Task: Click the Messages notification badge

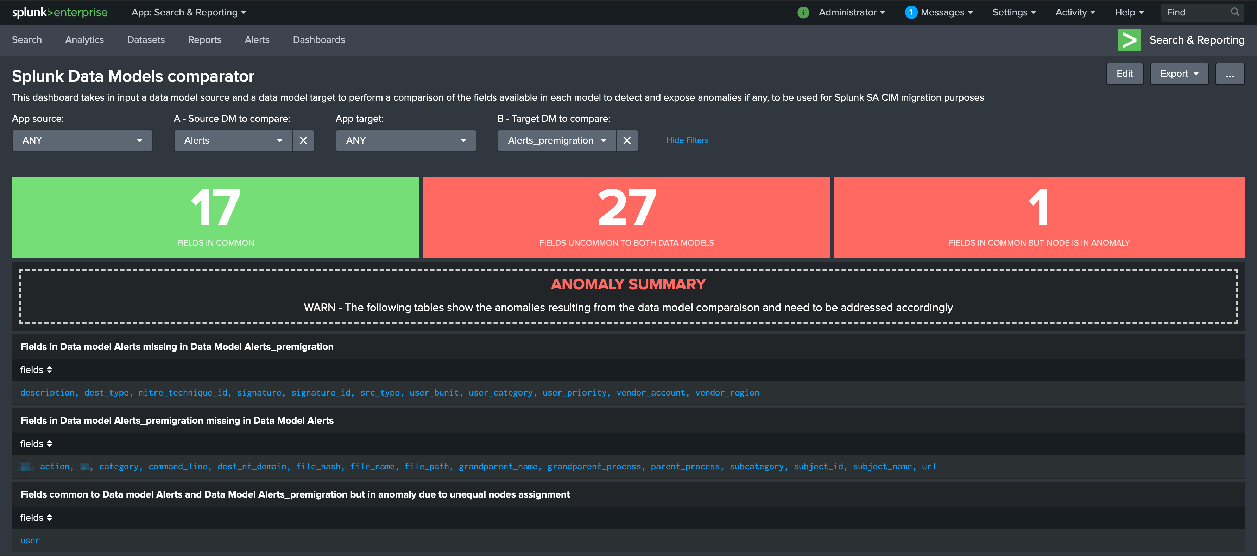Action: pos(910,13)
